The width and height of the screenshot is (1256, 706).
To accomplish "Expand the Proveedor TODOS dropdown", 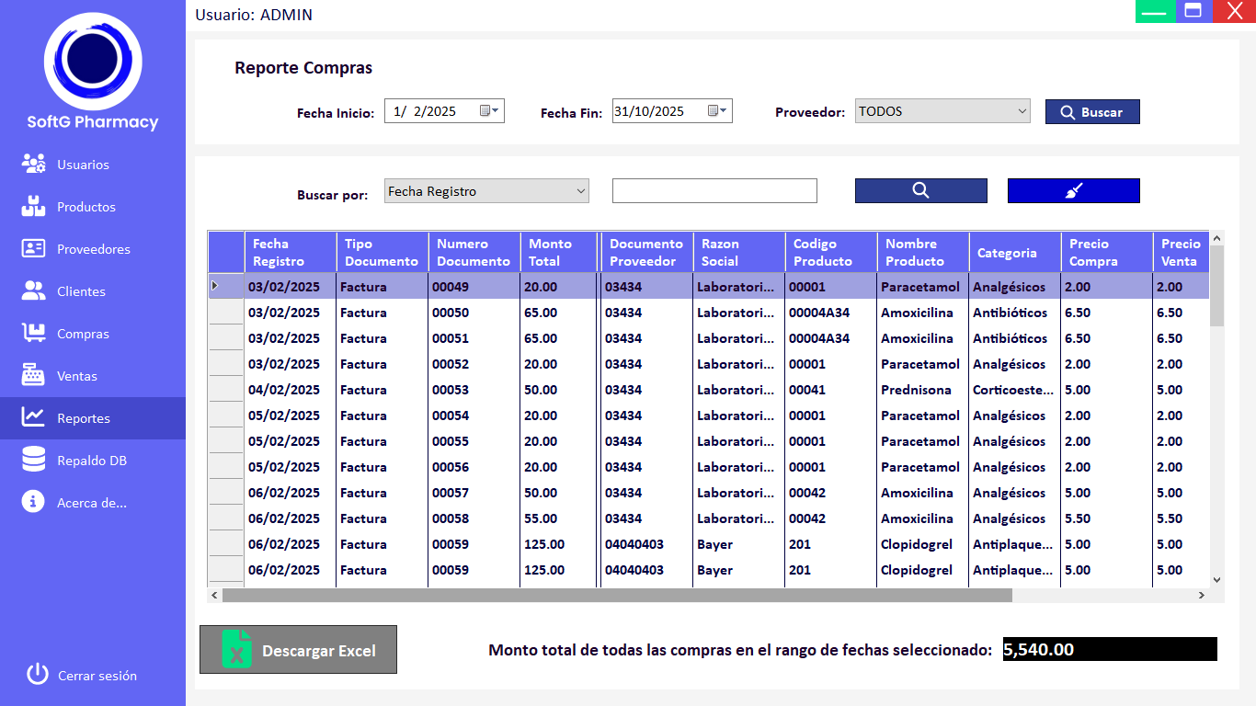I will [1022, 111].
